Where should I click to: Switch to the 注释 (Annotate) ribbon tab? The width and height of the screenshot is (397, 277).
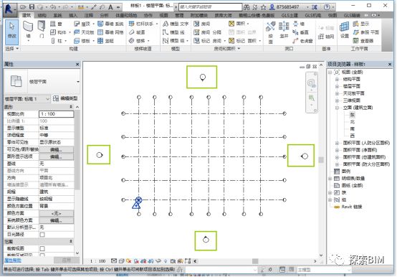point(89,16)
